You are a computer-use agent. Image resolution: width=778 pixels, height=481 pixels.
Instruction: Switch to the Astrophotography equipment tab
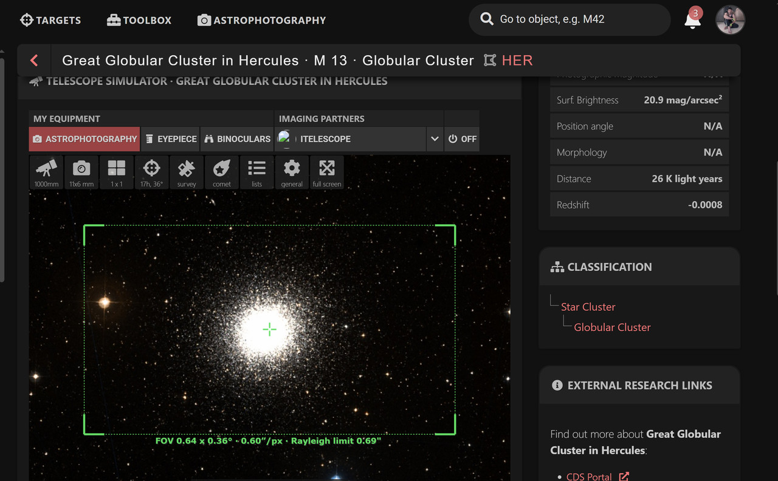click(x=84, y=138)
